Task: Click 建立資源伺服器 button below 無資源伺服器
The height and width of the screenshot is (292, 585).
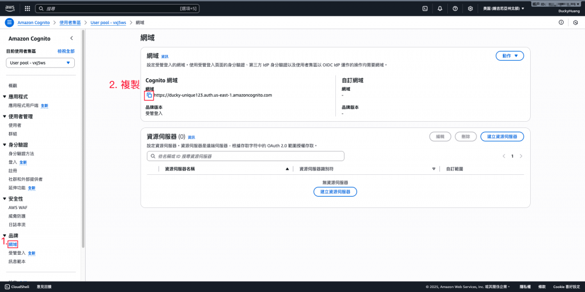Action: coord(335,191)
